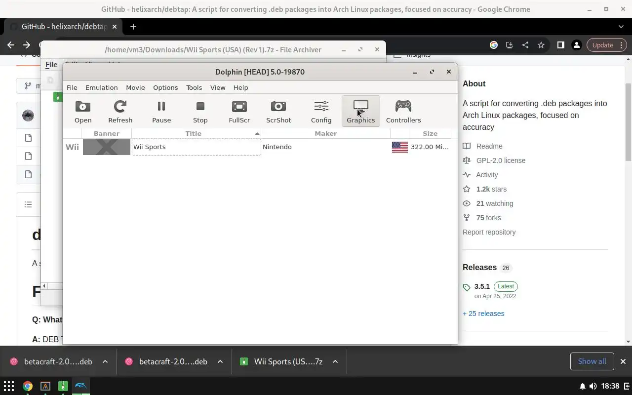
Task: Click the Share page icon in Chrome
Action: coord(525,45)
